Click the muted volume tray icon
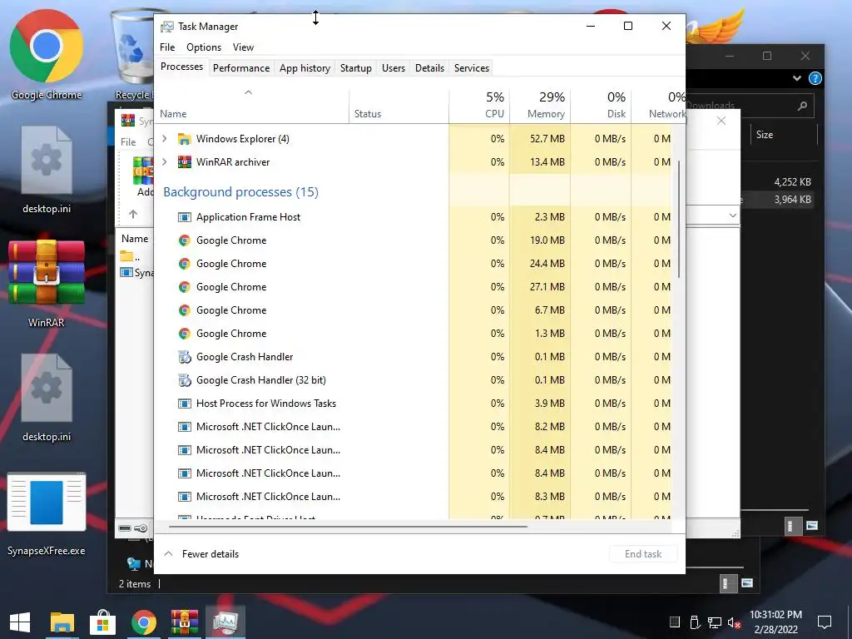The height and width of the screenshot is (639, 852). coord(735,622)
